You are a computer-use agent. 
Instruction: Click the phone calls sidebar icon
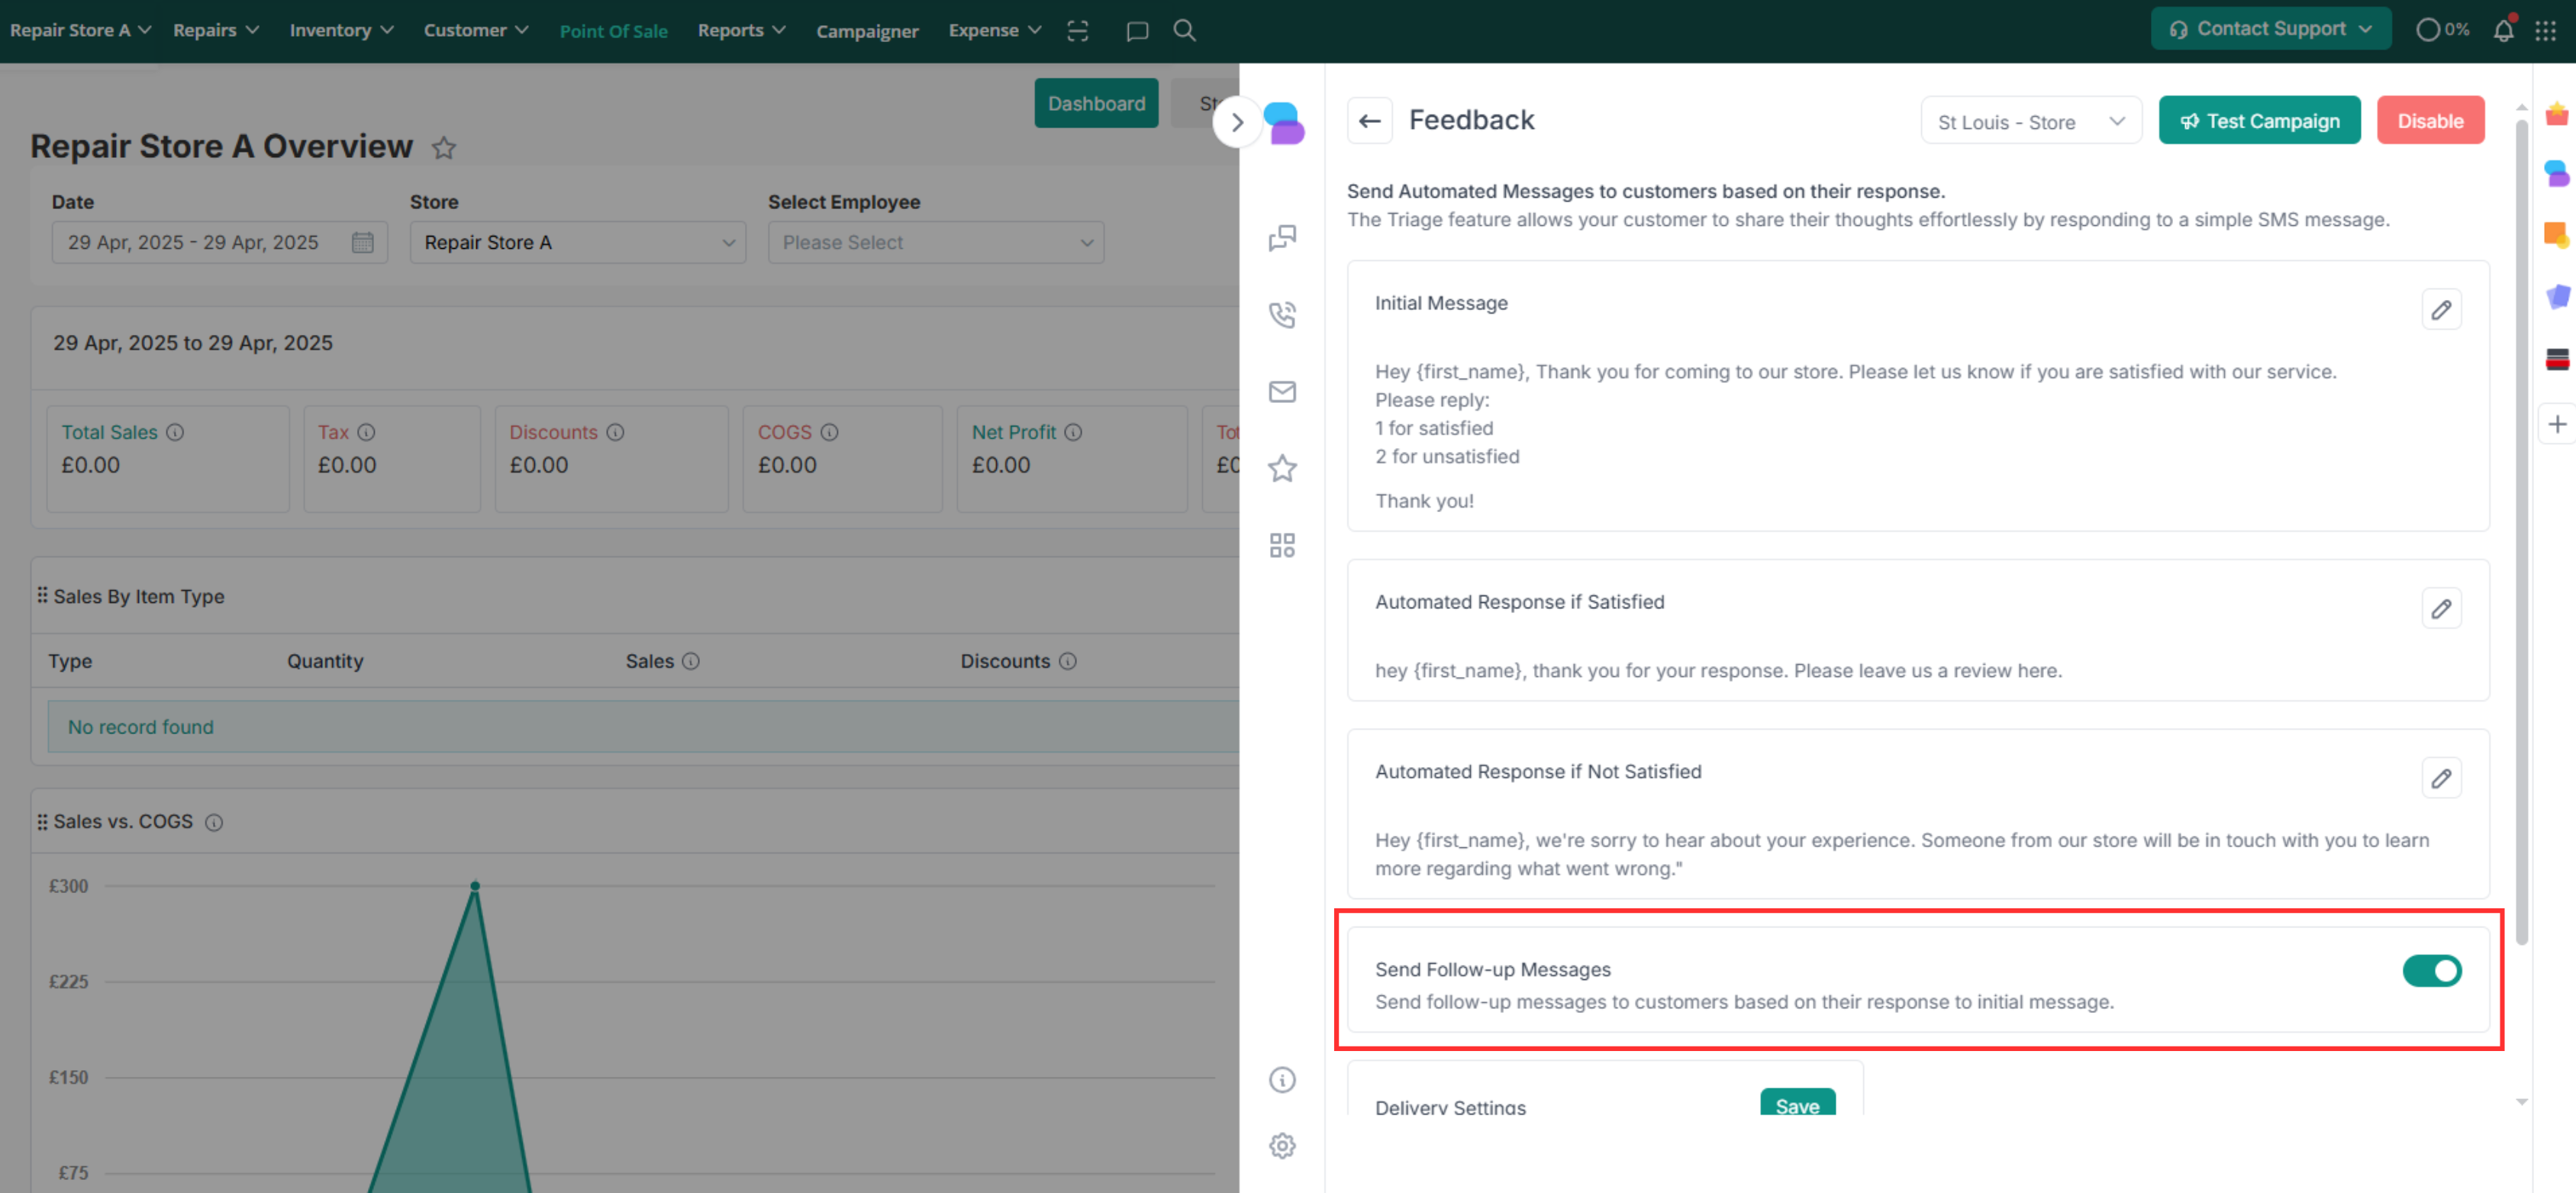(1282, 314)
